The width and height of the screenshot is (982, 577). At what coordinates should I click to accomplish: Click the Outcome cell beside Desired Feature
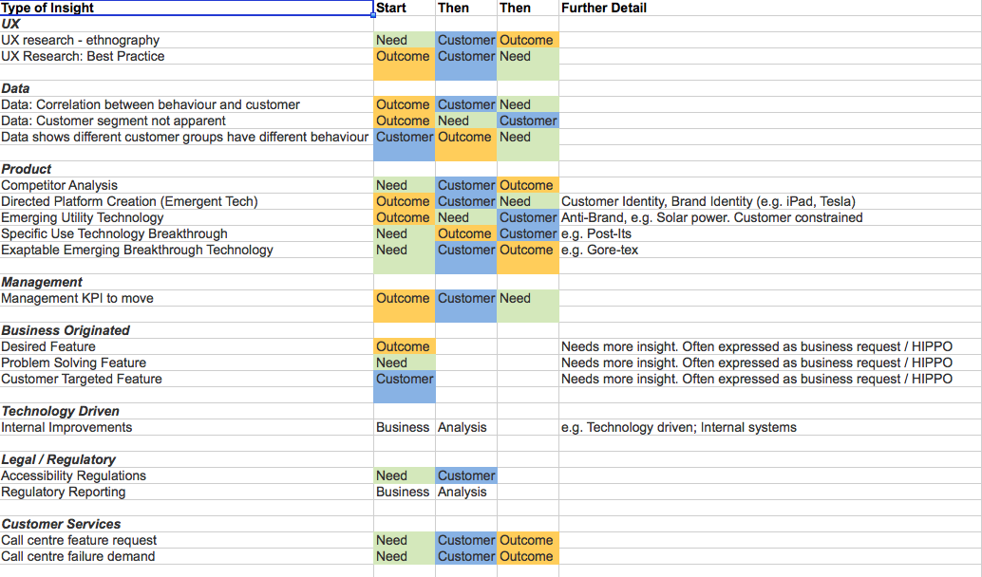tap(404, 346)
